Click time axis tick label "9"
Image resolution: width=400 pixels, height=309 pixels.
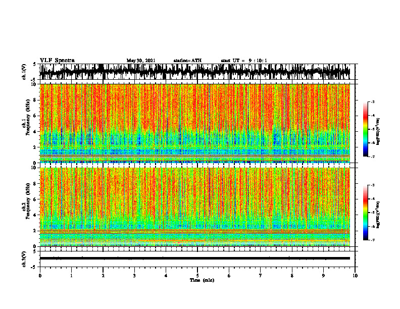click(323, 276)
